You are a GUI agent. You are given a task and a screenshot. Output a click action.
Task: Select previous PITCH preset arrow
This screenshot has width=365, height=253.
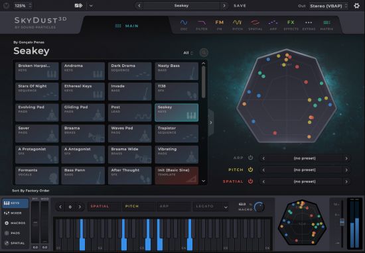263,170
